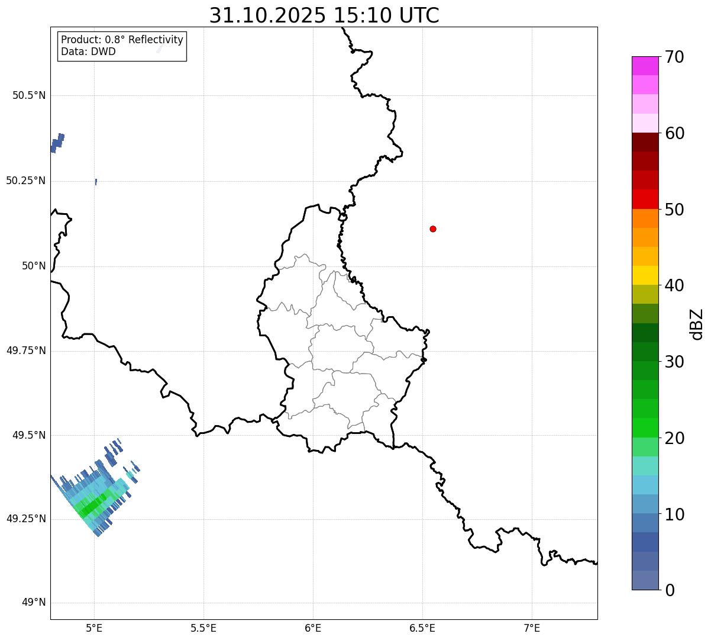Click the longitude label "7°E"
This screenshot has width=711, height=640.
532,628
